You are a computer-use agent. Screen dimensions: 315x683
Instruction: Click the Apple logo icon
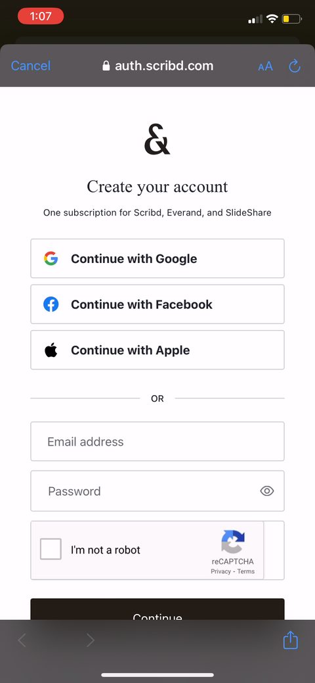[x=51, y=350]
